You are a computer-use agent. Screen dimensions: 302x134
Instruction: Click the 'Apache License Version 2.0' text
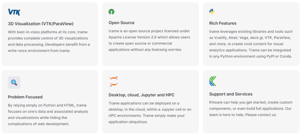point(132,37)
